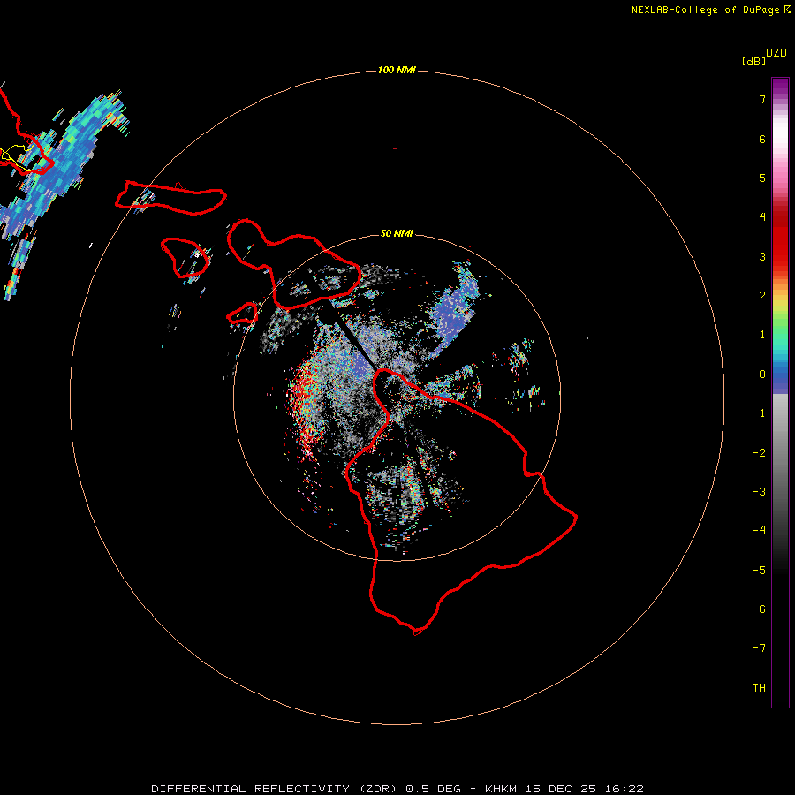
Task: Click the -7 value on color scale
Action: pos(759,648)
